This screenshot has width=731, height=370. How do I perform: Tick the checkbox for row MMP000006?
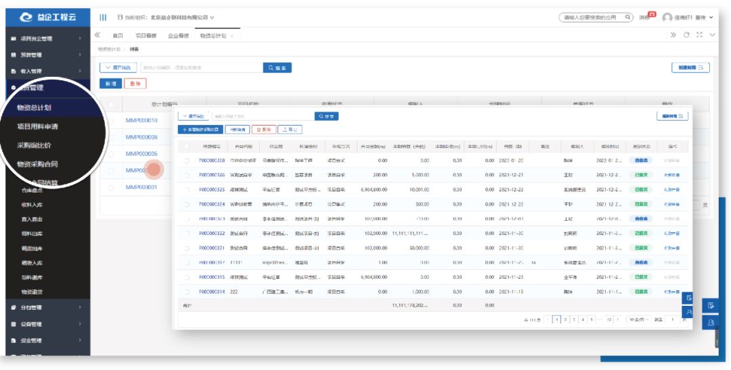tap(111, 154)
